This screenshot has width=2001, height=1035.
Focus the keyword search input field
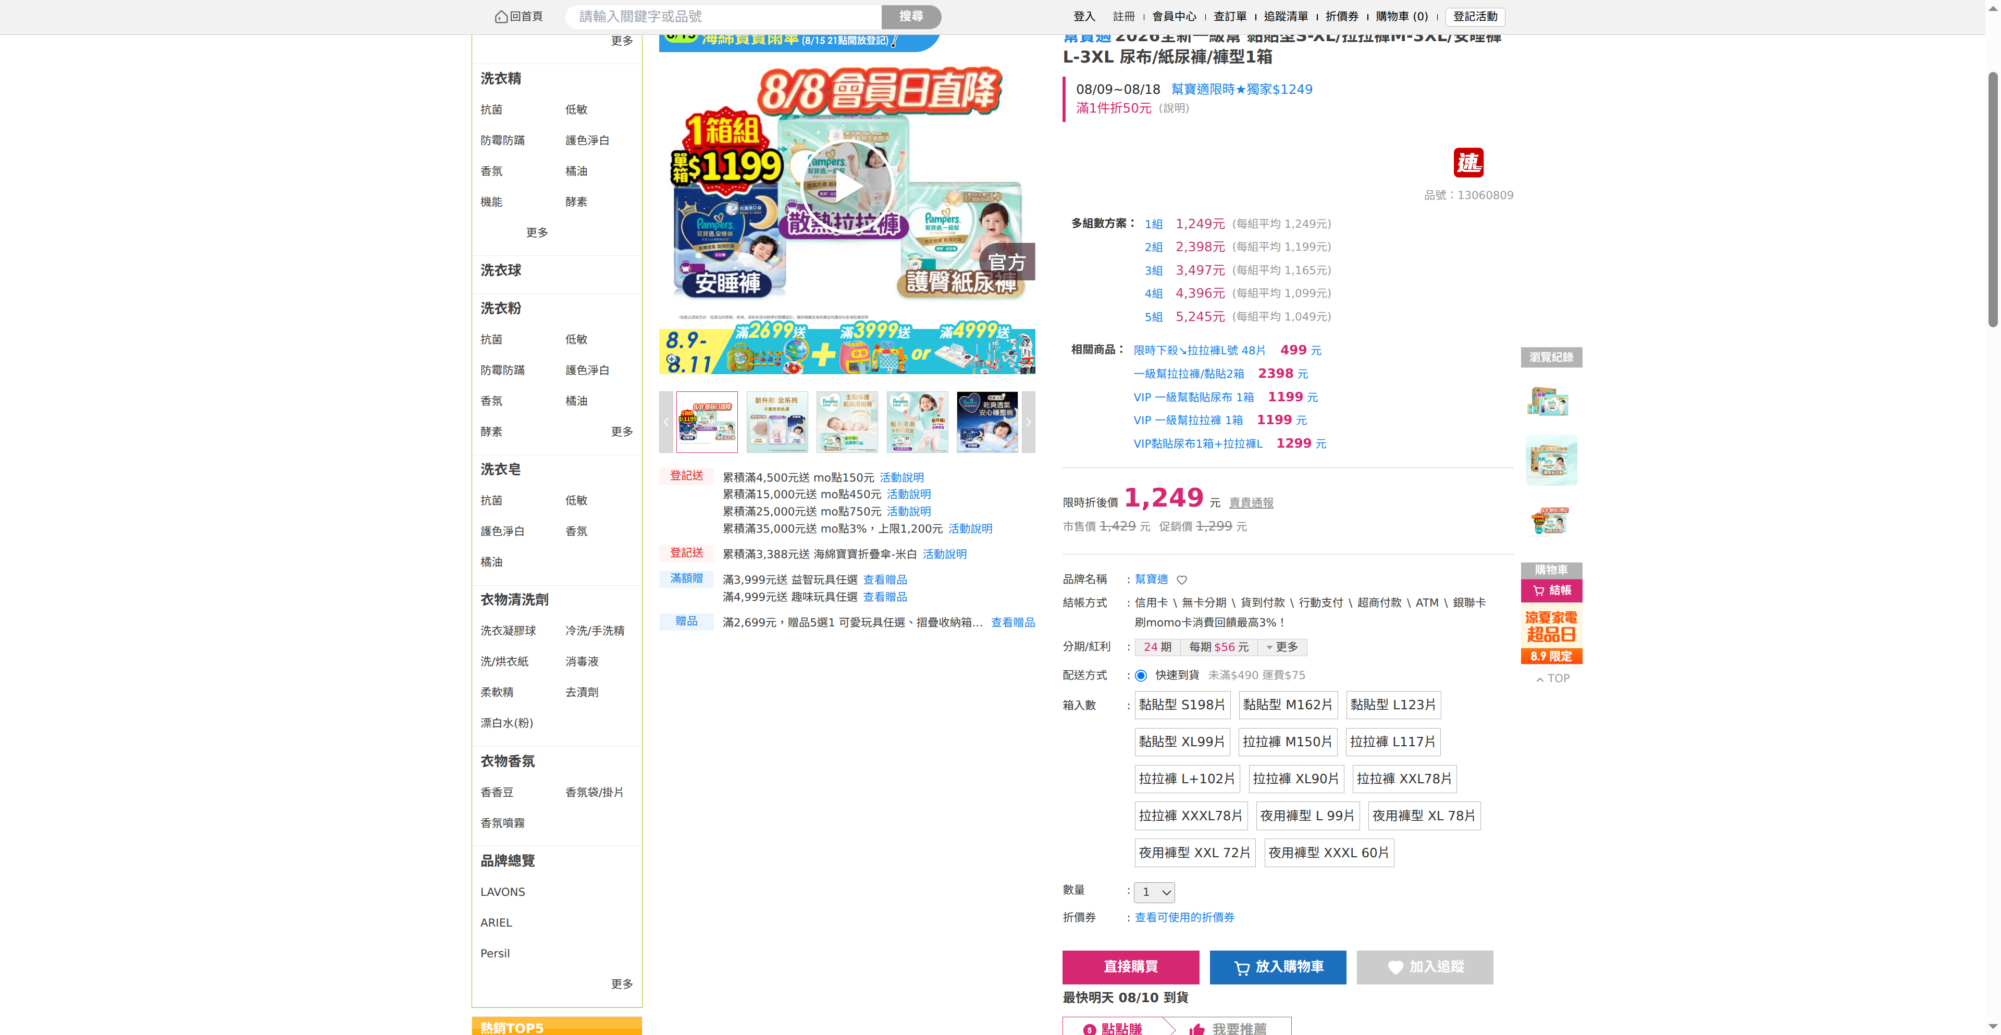pyautogui.click(x=723, y=16)
